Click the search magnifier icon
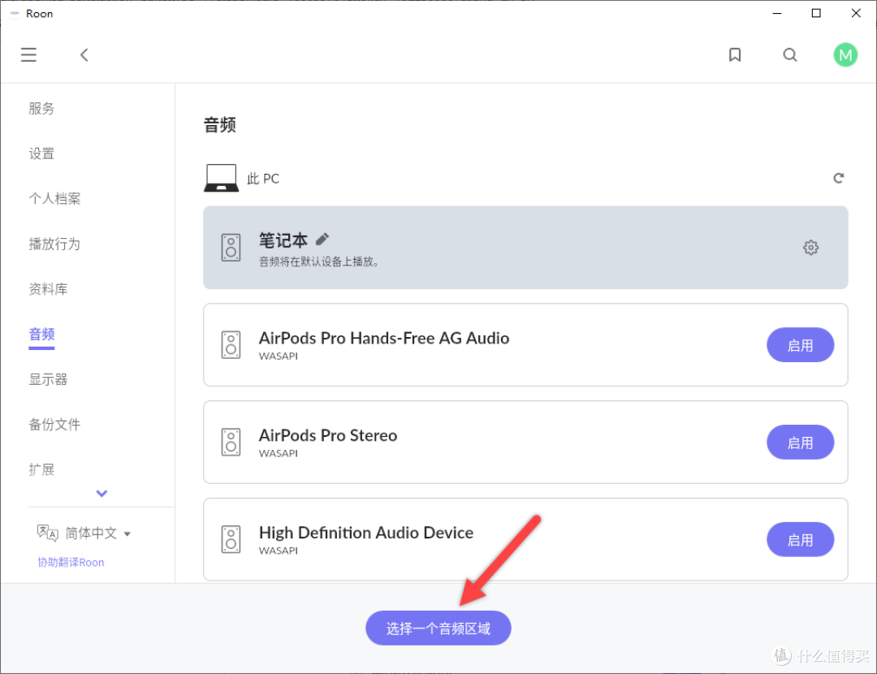 (x=790, y=55)
